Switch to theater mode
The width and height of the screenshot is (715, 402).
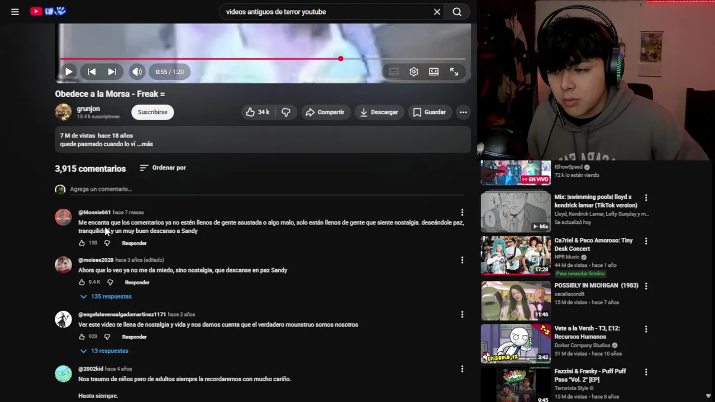(x=433, y=71)
